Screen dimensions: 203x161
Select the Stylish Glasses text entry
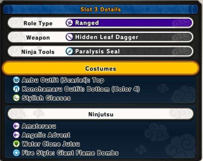[46, 98]
